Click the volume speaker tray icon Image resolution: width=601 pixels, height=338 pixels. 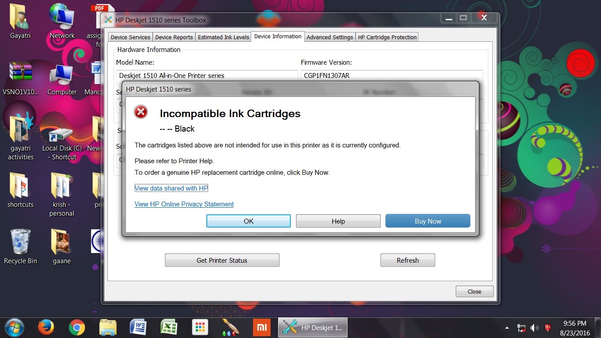coord(534,327)
